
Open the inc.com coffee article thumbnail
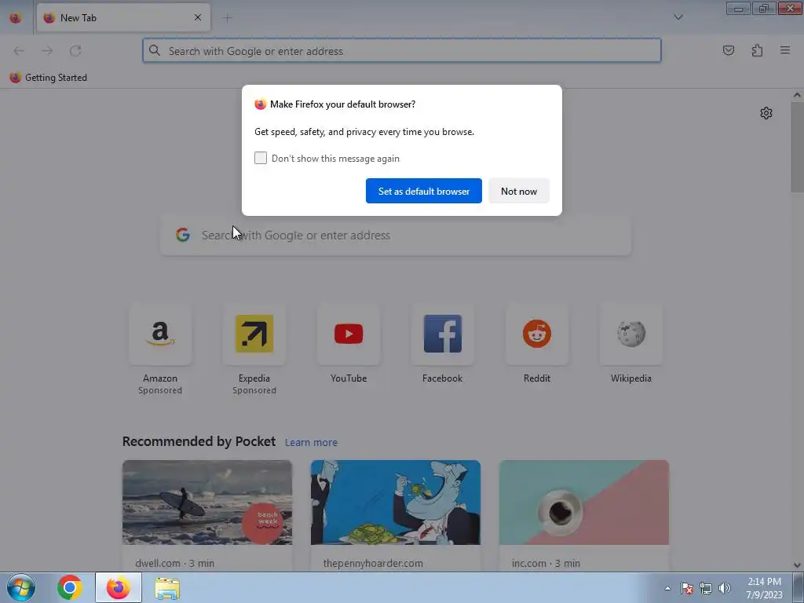tap(584, 502)
